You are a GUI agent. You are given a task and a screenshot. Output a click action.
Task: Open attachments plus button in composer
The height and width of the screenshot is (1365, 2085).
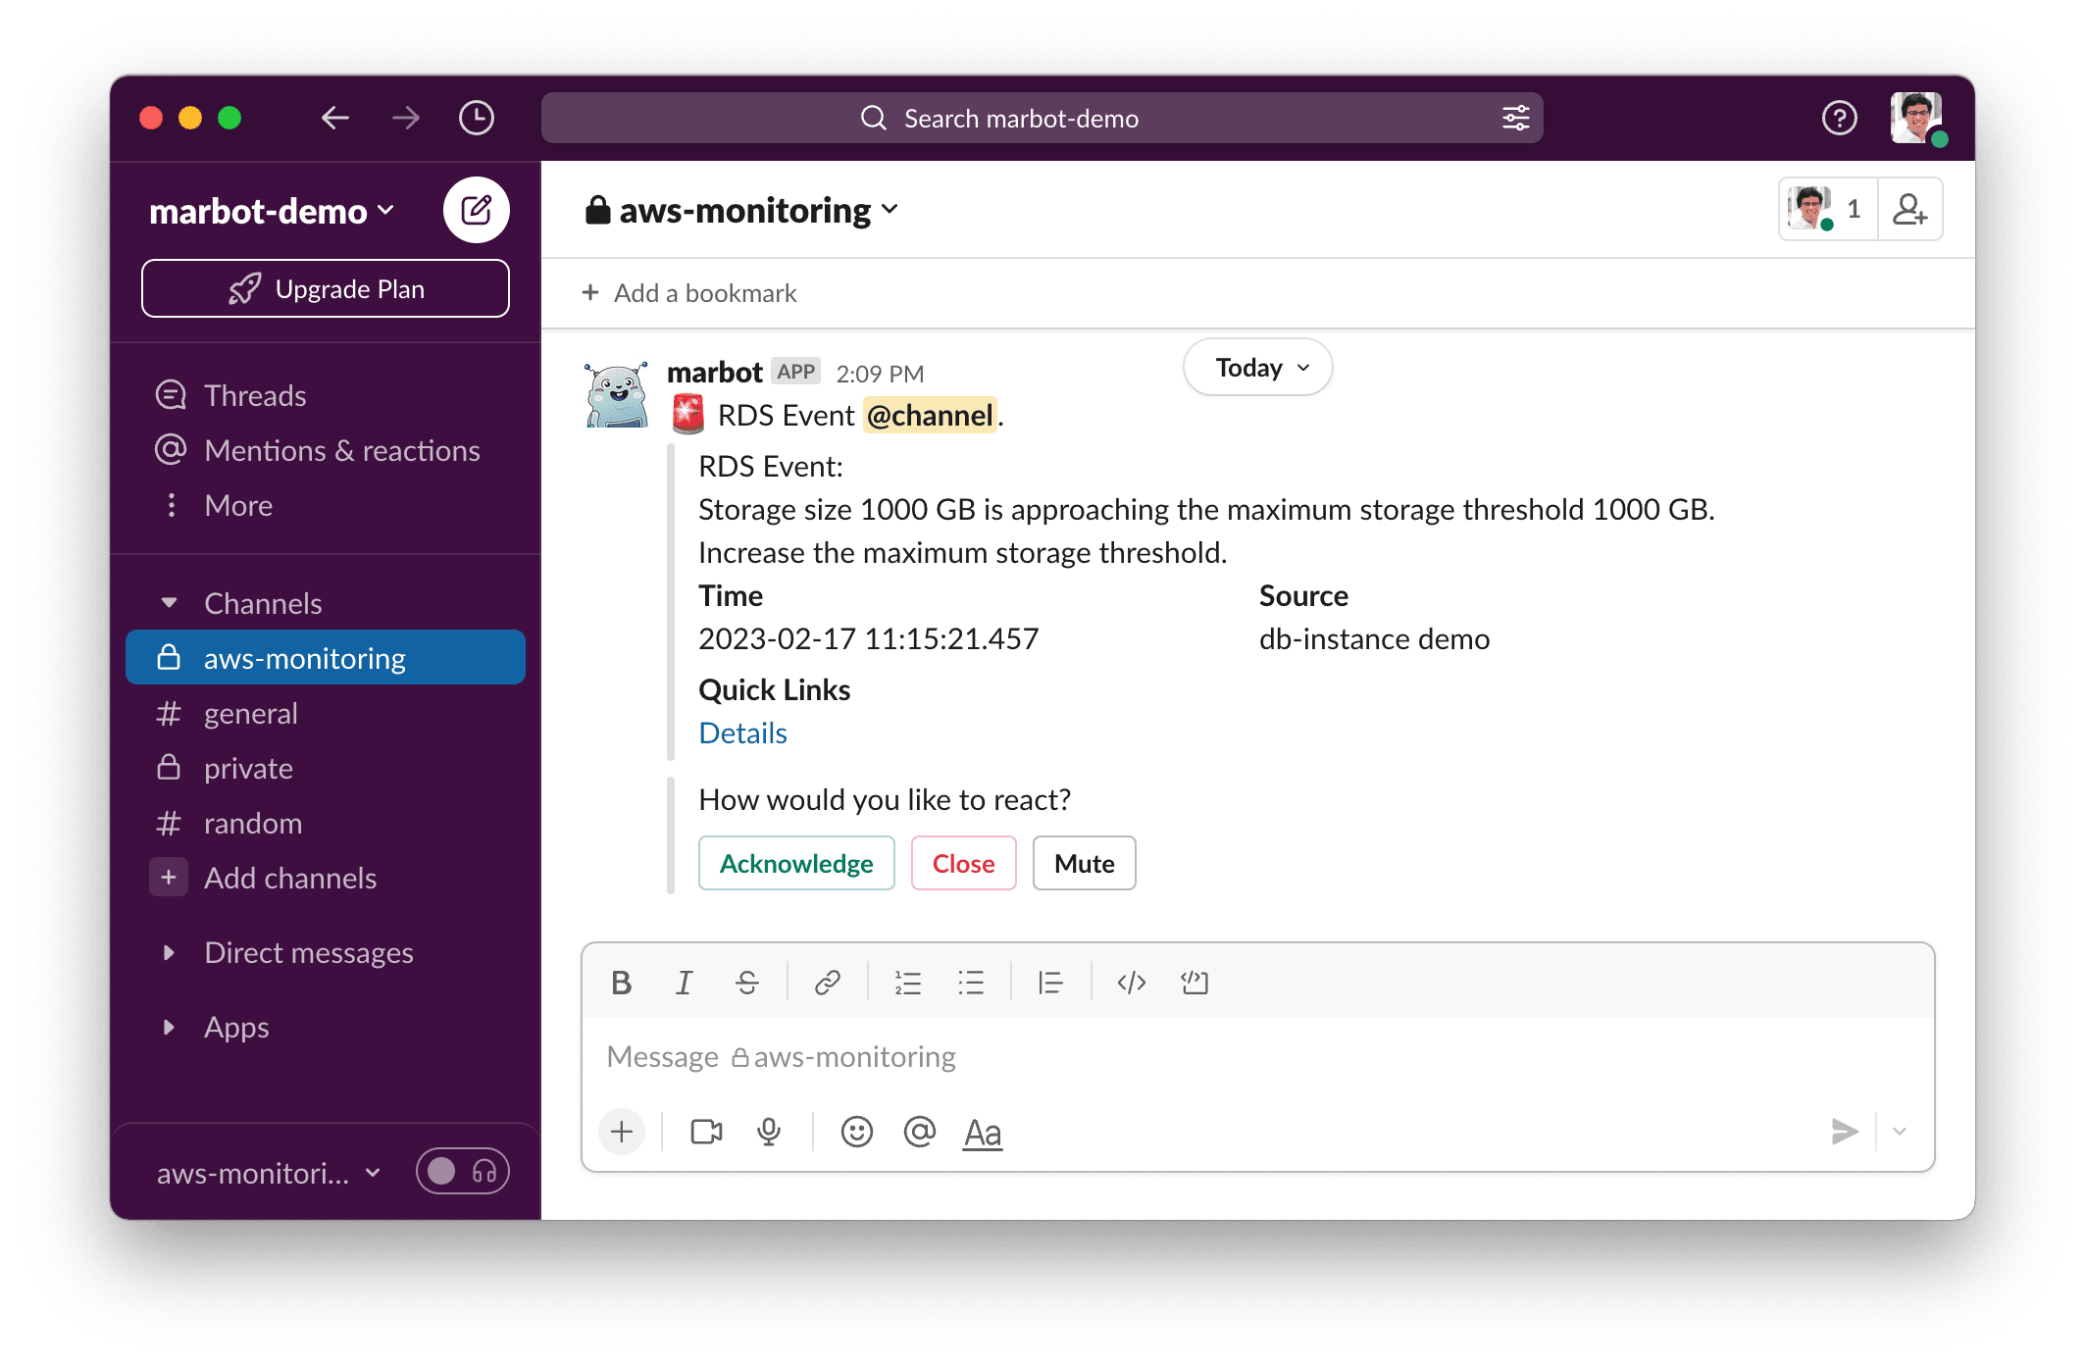coord(622,1133)
